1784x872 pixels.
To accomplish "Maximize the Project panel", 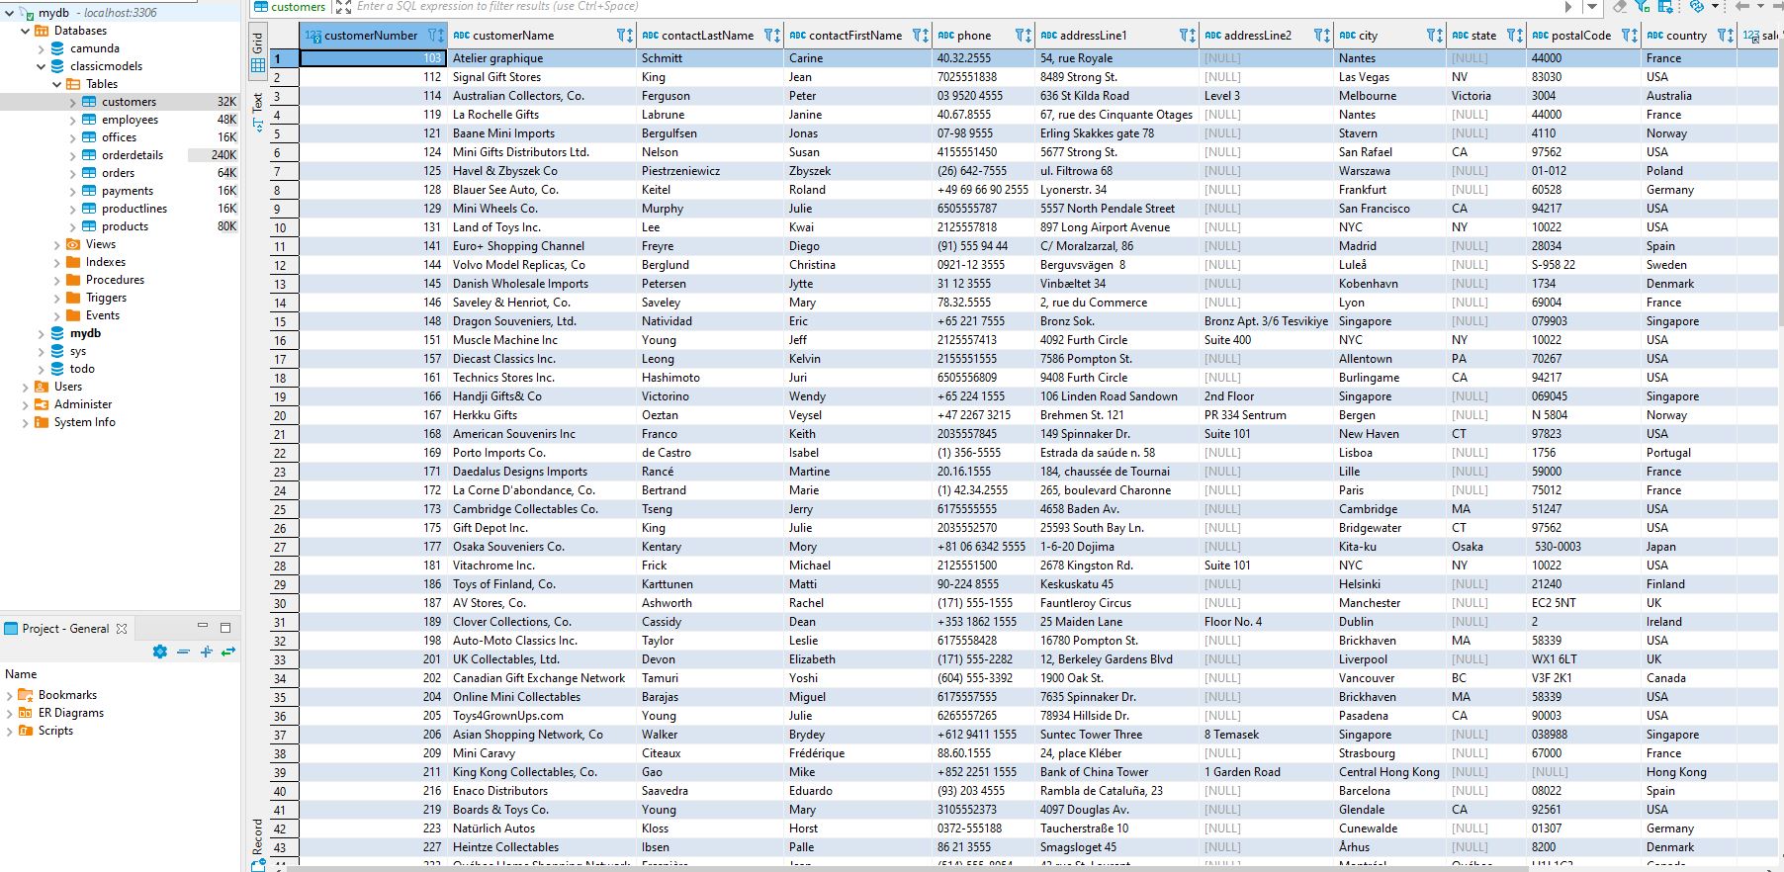I will (225, 627).
